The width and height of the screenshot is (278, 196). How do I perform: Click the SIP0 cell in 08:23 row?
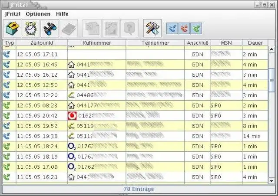click(226, 105)
